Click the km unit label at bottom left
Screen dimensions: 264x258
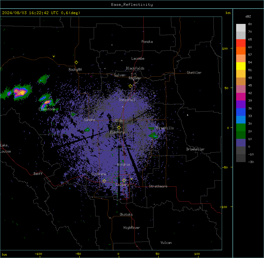point(5,255)
